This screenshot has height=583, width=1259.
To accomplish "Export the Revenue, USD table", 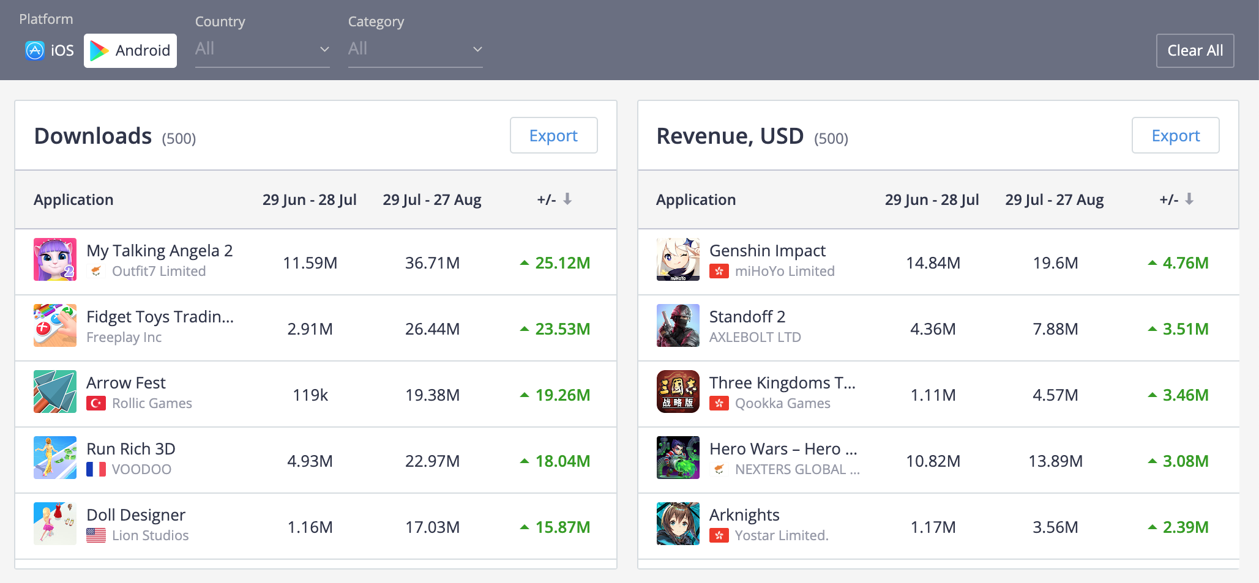I will [x=1175, y=135].
